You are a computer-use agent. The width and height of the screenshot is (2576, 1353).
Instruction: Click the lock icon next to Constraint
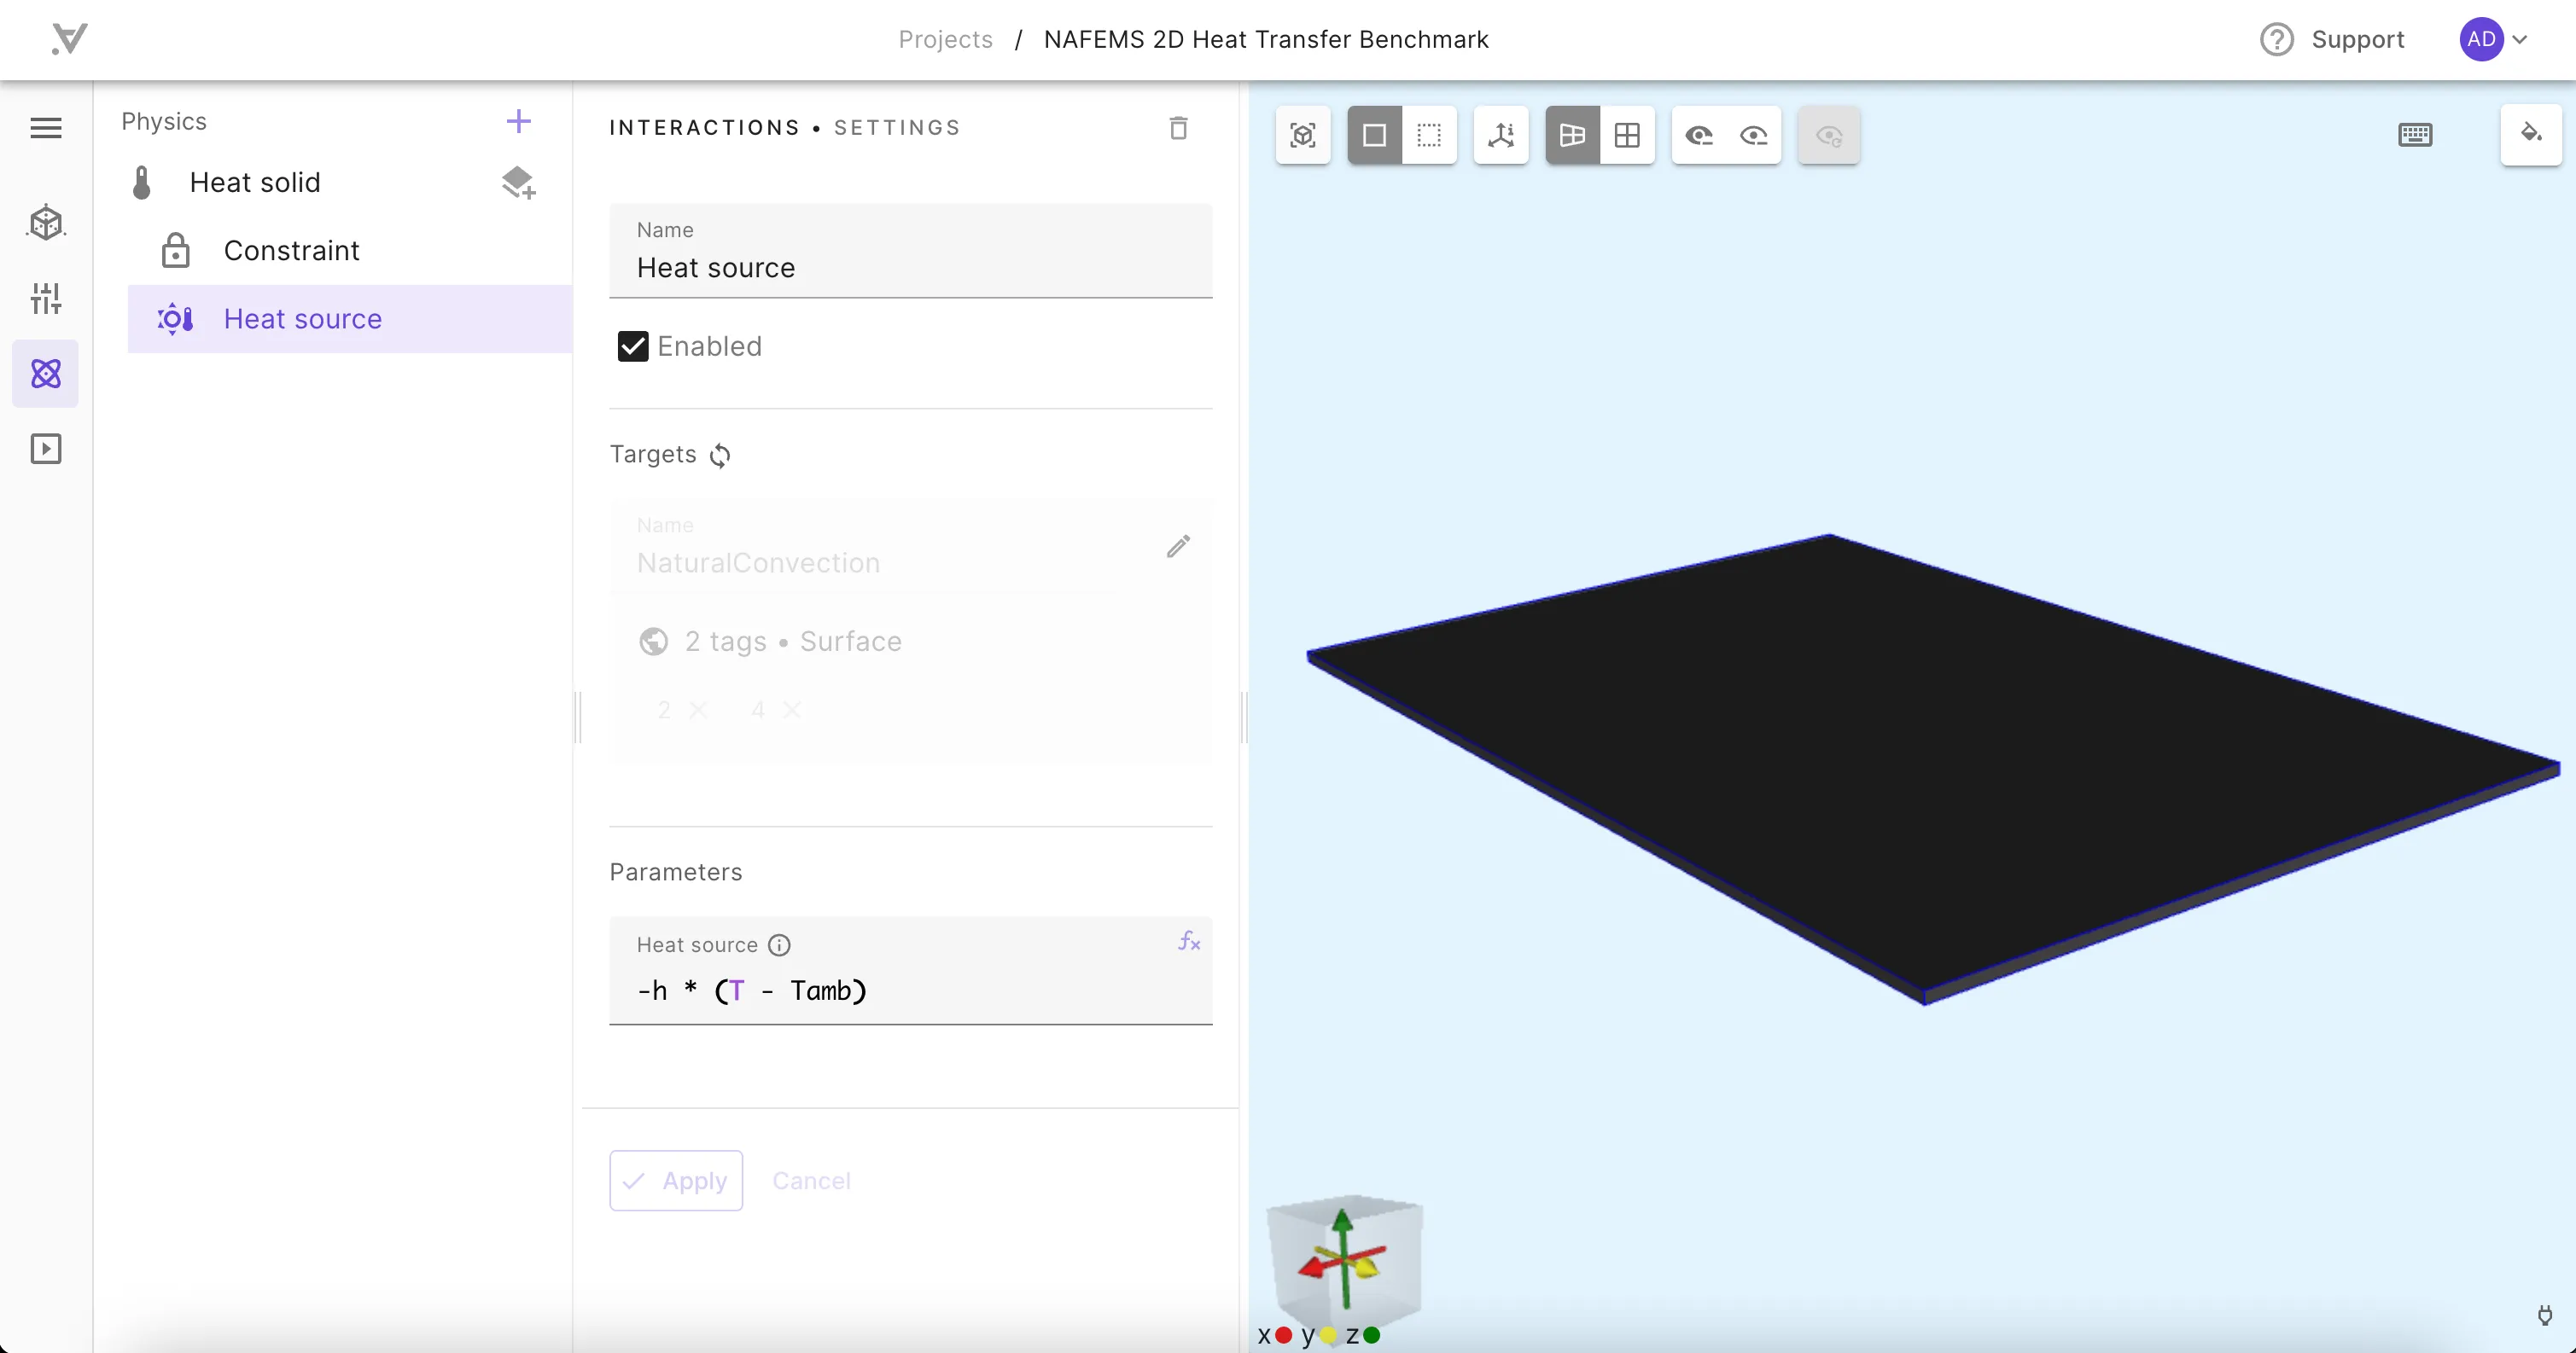176,250
